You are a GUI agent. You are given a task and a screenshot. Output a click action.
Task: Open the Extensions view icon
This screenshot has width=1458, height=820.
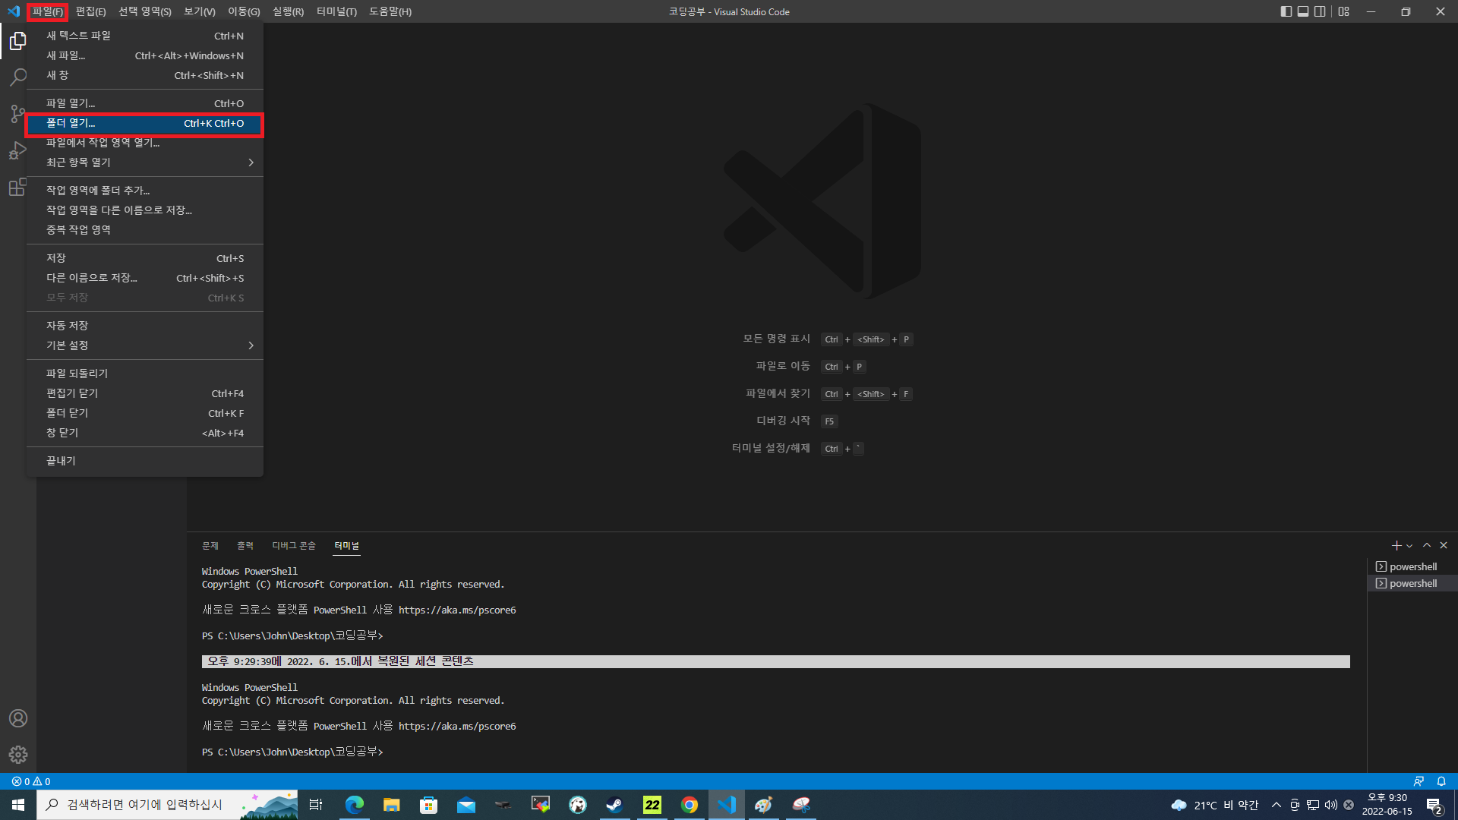(x=17, y=187)
